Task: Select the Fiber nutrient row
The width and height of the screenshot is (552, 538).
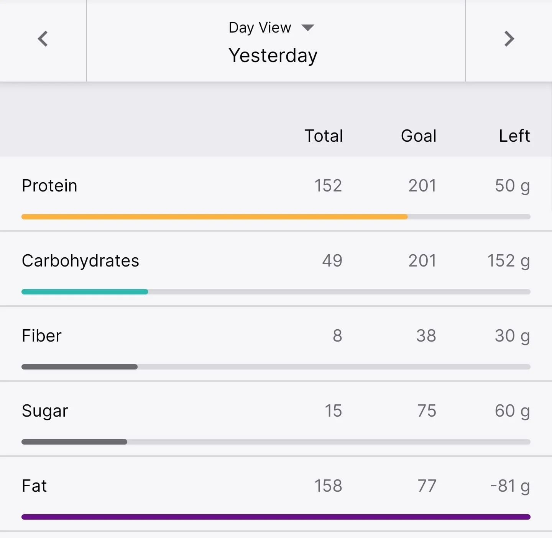Action: pos(276,343)
